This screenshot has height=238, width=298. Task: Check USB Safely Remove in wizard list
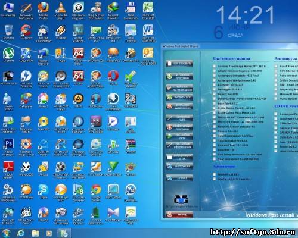[214, 154]
